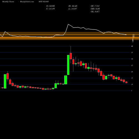Select the high value 'H: 12.43'

[73, 6]
